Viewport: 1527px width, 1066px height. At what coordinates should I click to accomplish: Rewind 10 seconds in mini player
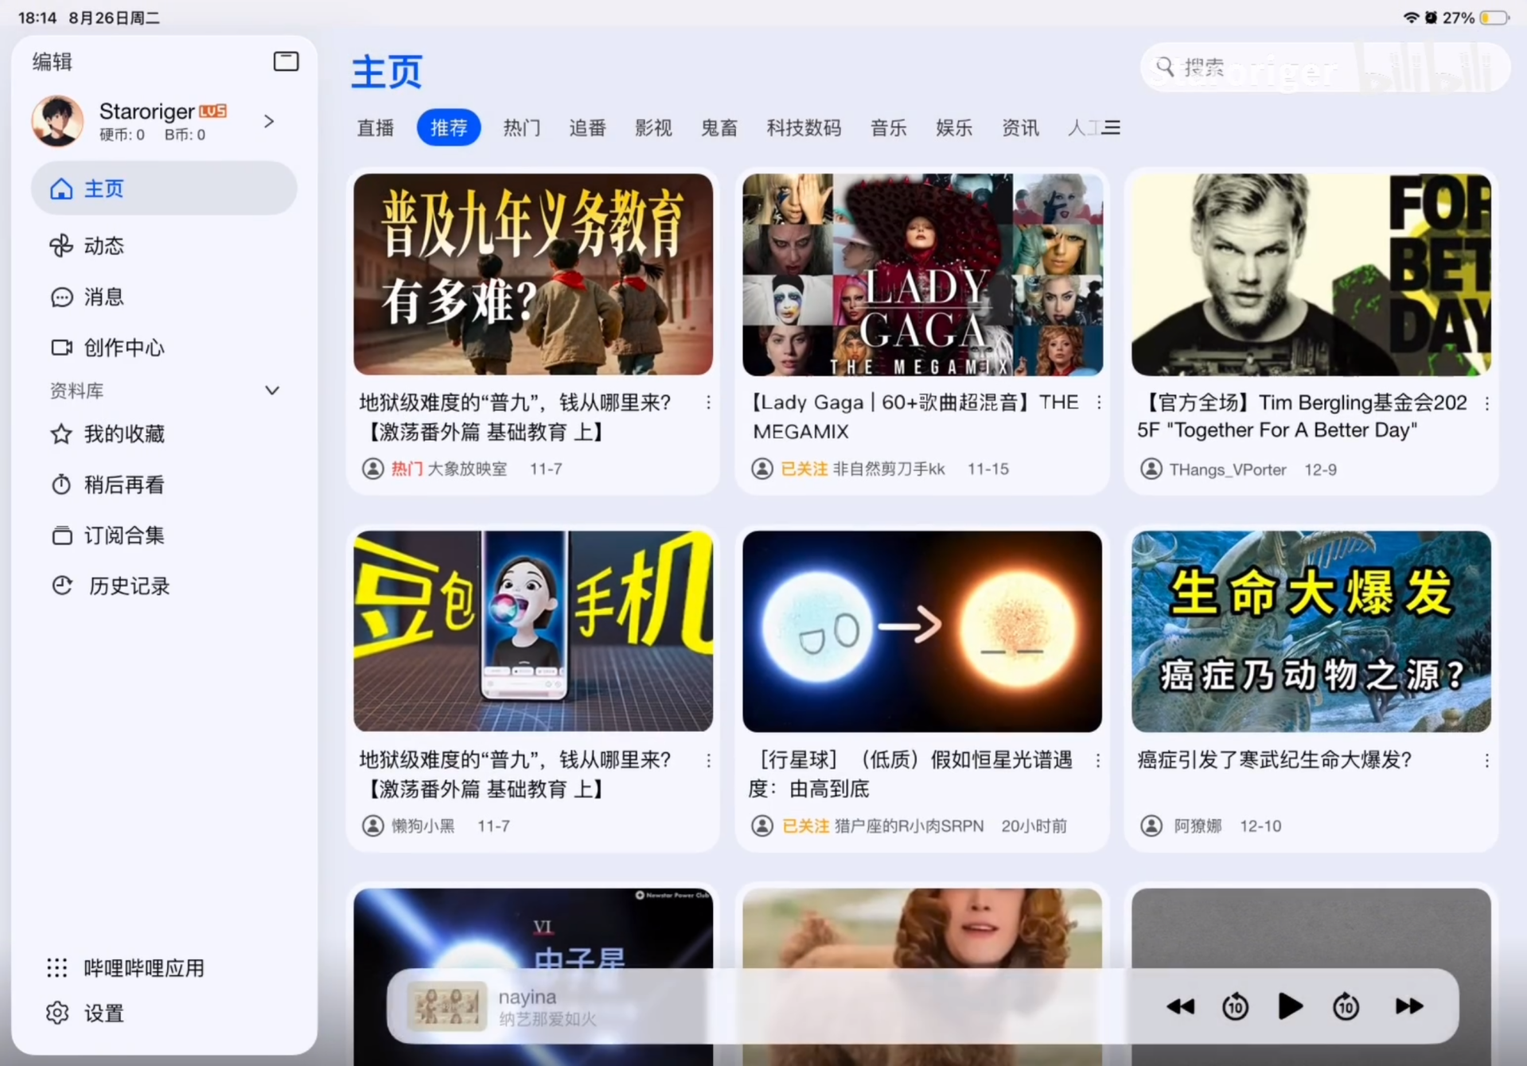(x=1235, y=1006)
